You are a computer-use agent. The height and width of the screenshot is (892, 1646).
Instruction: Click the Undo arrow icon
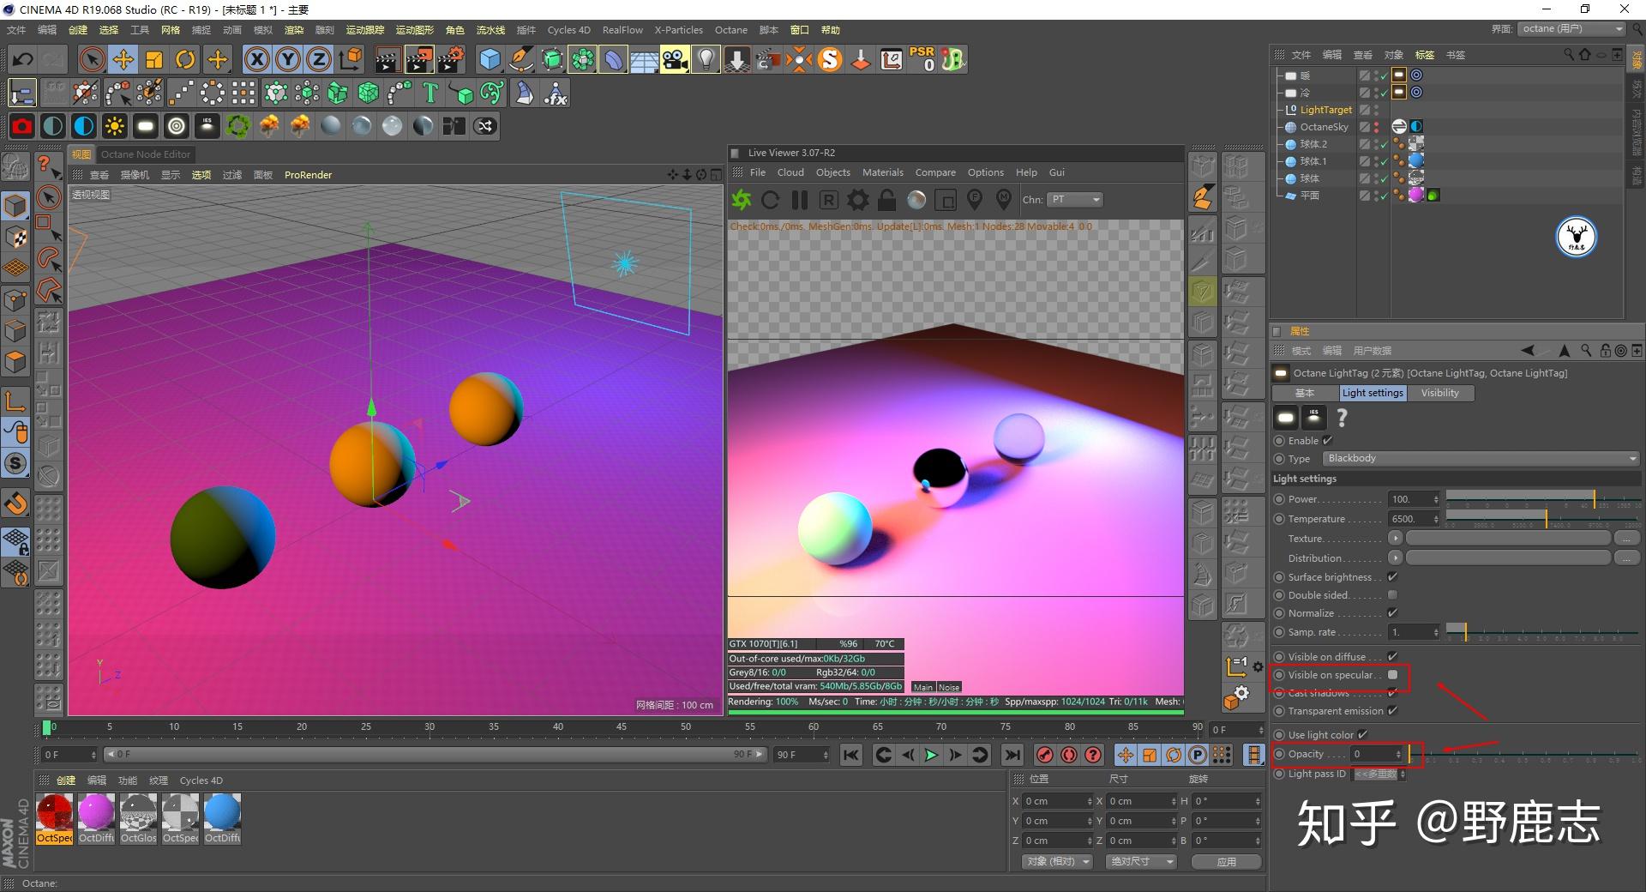tap(22, 59)
